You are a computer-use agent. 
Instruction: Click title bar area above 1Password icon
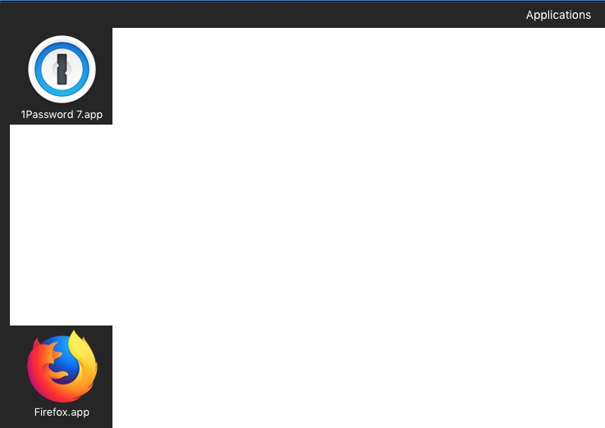[62, 15]
